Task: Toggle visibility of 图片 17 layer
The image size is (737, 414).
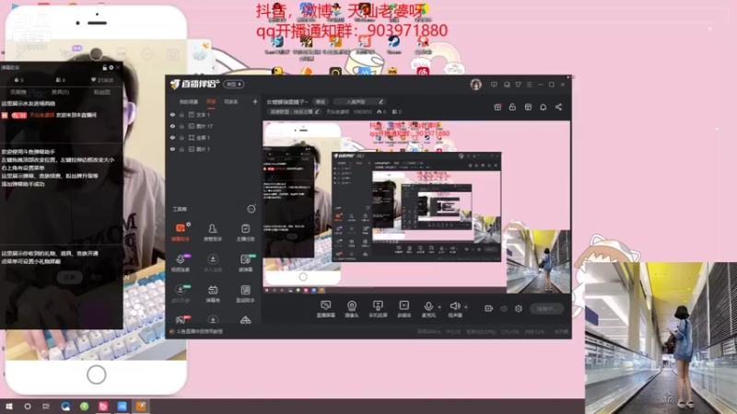Action: pos(172,126)
